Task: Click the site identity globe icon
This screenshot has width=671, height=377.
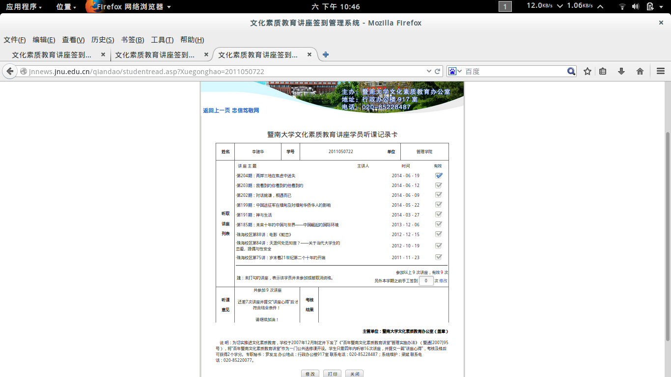Action: click(23, 71)
